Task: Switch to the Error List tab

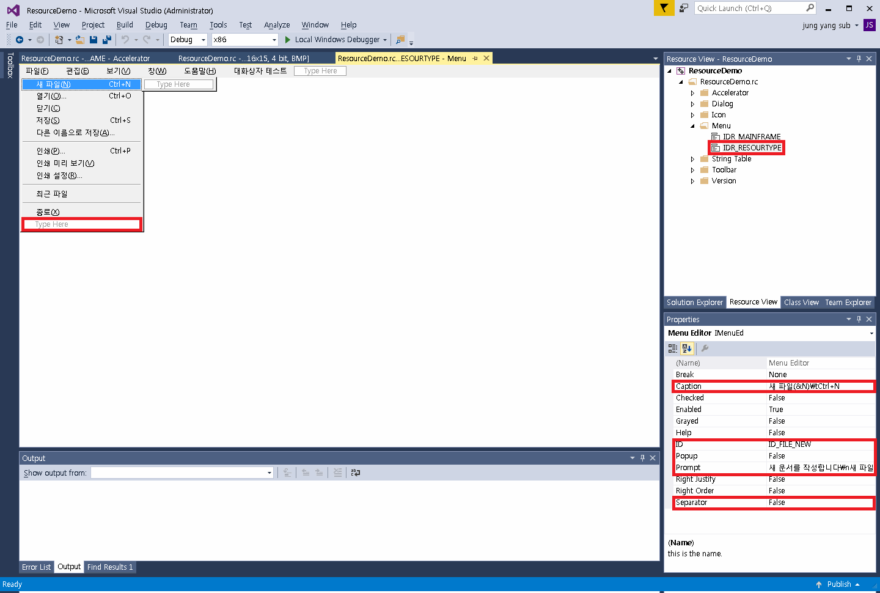Action: point(37,567)
